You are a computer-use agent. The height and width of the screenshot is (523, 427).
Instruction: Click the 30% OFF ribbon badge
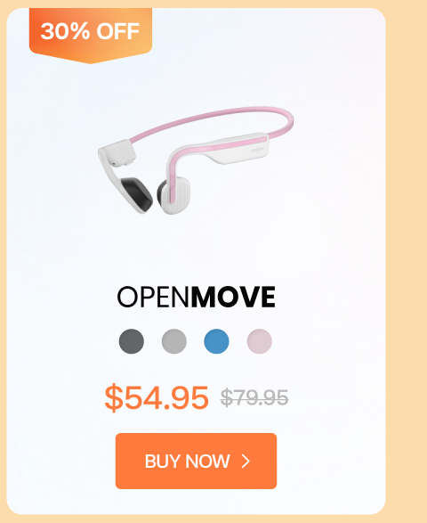pos(91,36)
